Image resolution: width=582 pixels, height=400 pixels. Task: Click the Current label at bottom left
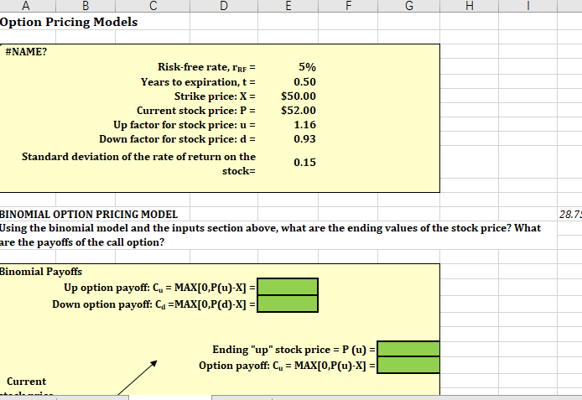(x=26, y=382)
